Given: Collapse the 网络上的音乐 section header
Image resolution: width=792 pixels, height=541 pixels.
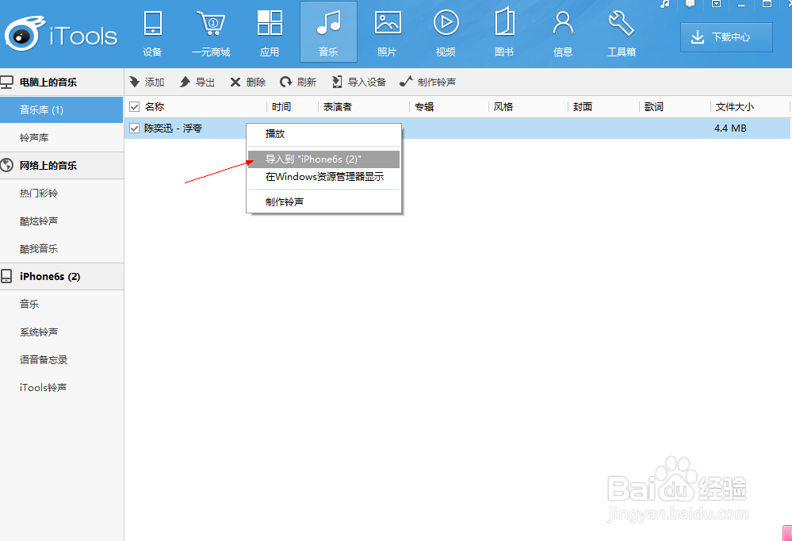Looking at the screenshot, I should pos(62,165).
